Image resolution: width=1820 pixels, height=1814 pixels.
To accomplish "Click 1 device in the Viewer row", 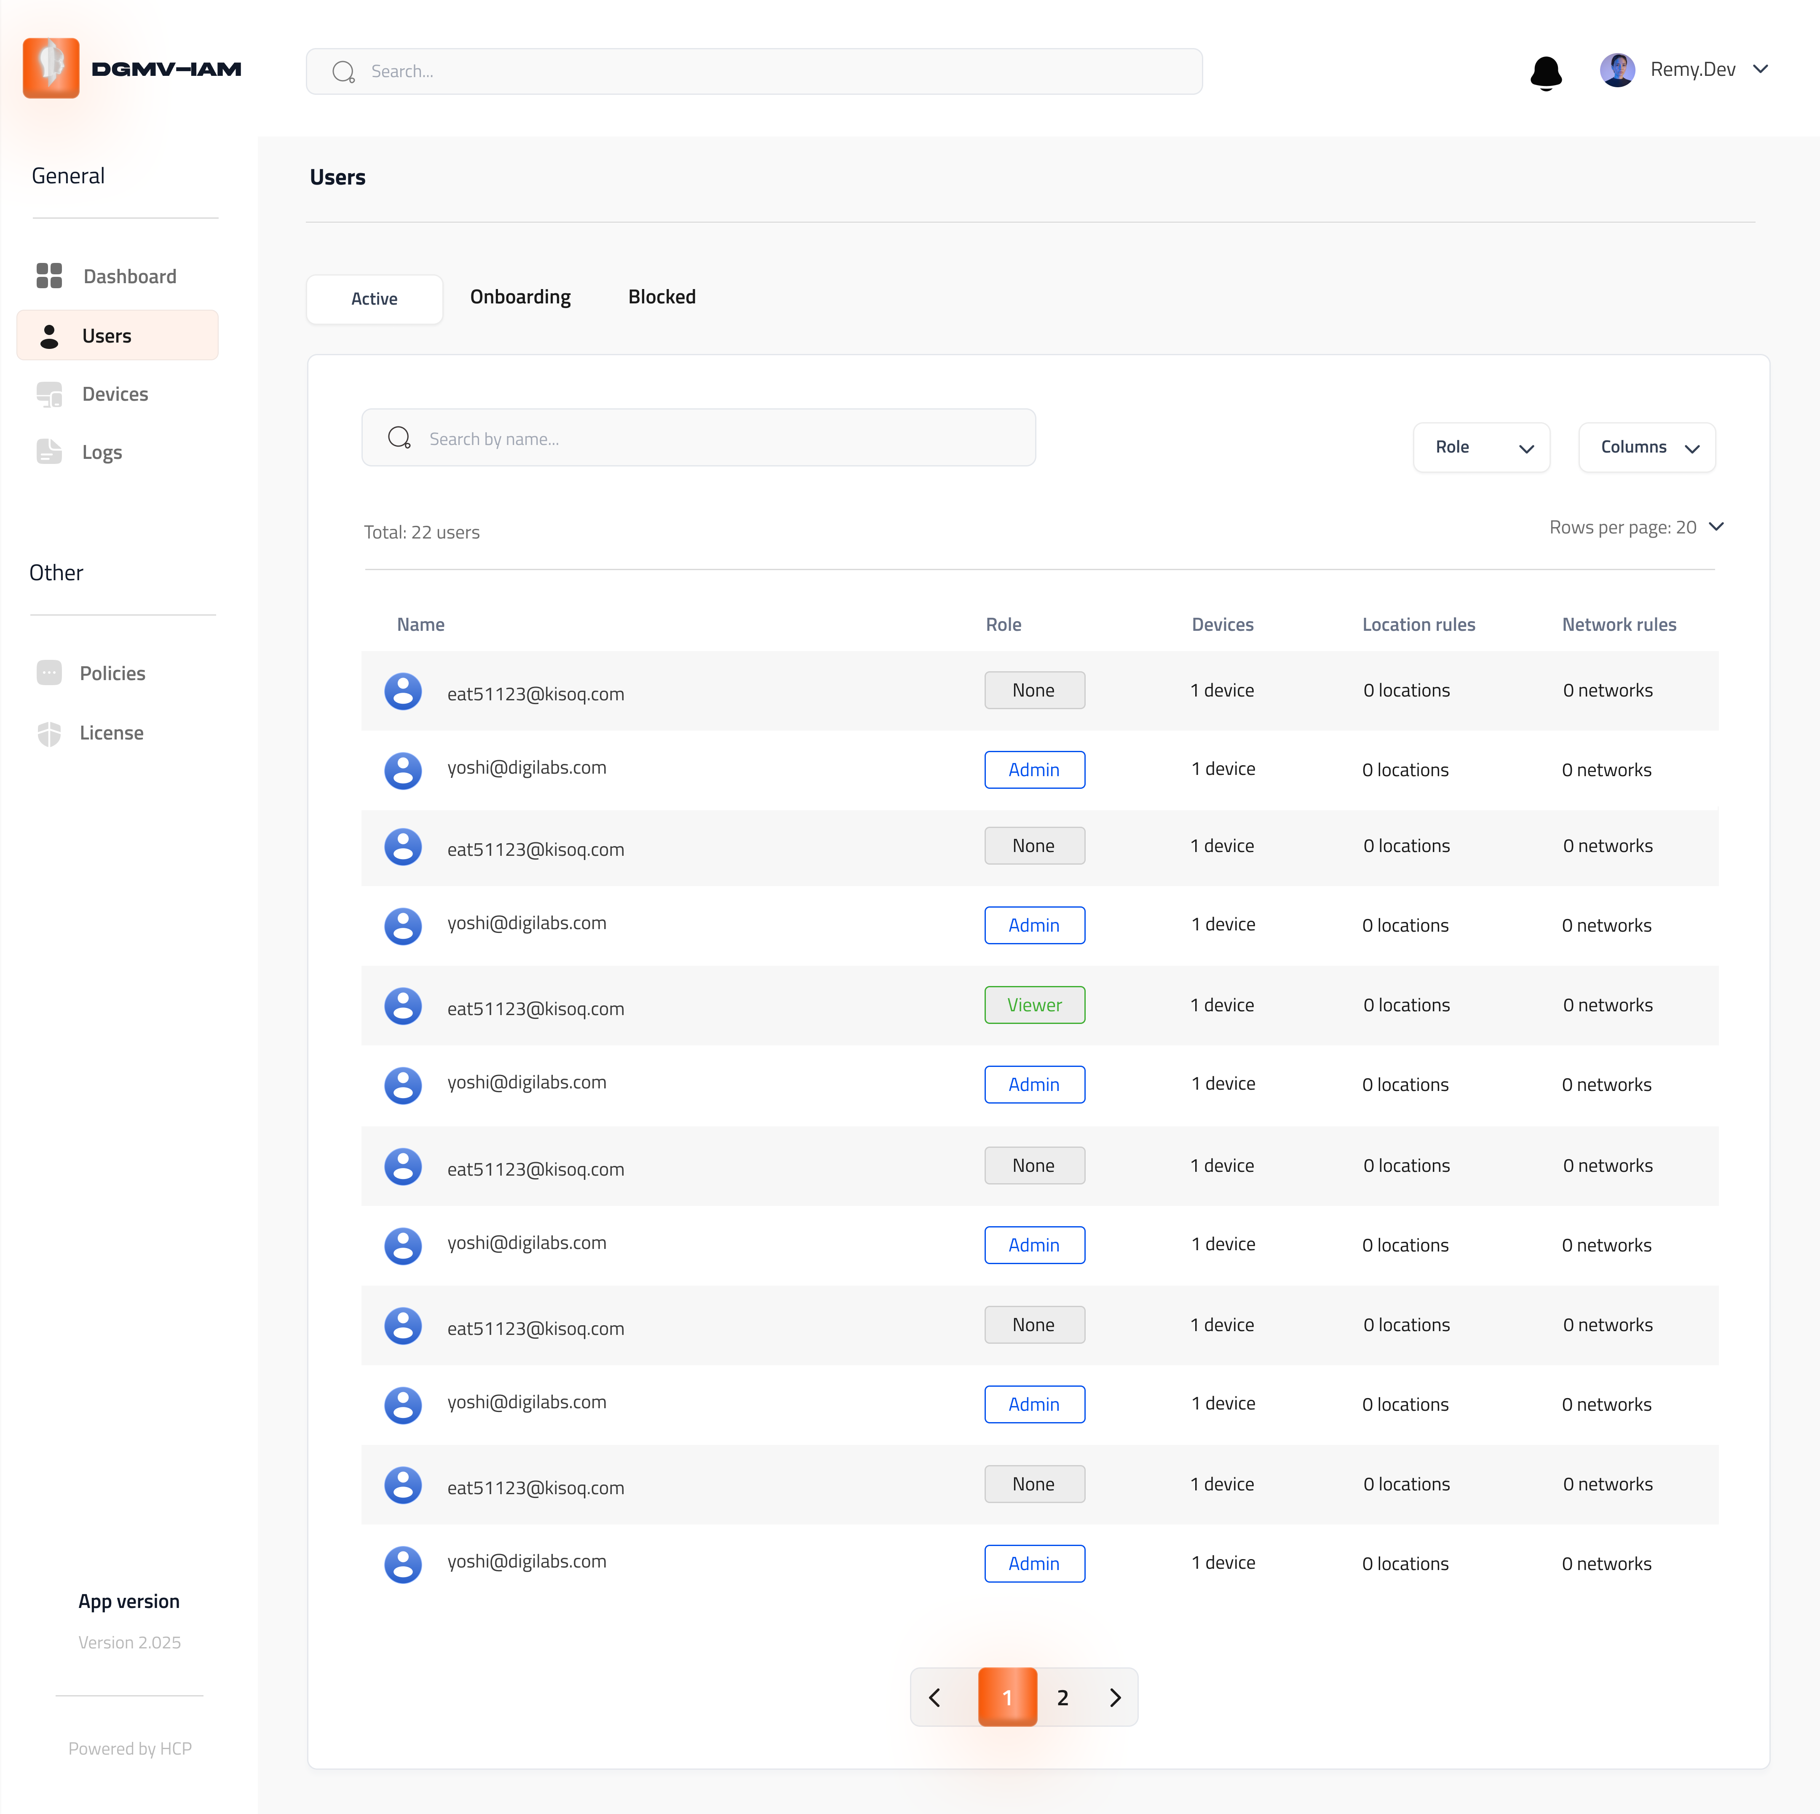I will tap(1222, 1005).
